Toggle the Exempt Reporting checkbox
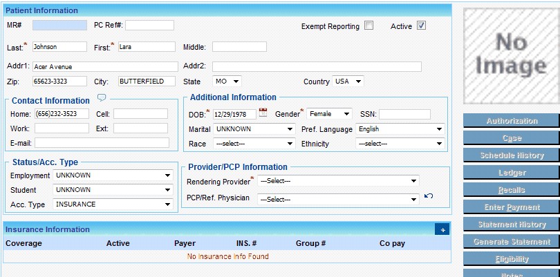 (x=369, y=26)
